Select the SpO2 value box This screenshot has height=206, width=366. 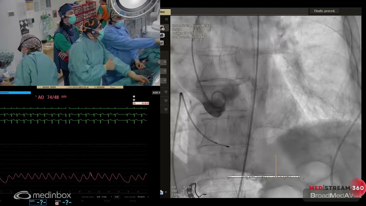click(38, 202)
